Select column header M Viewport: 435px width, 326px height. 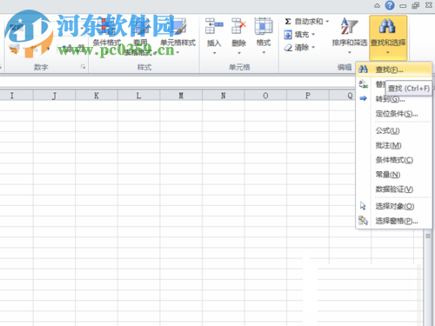[181, 96]
